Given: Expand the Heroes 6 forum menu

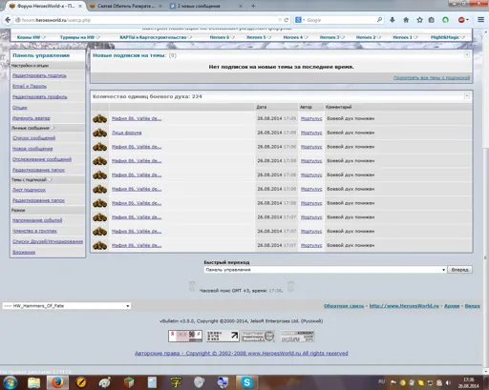Looking at the screenshot, I should coord(222,37).
